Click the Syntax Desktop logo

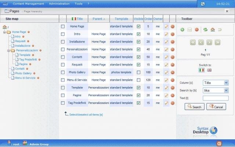tap(205, 131)
